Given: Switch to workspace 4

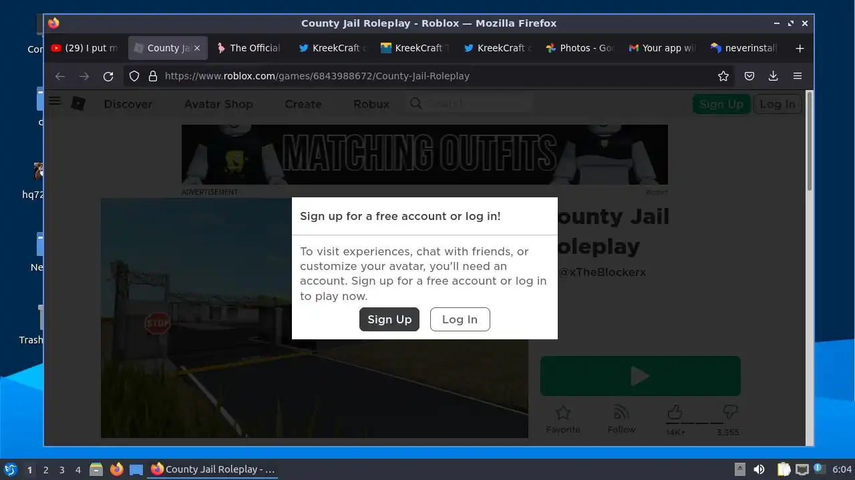Looking at the screenshot, I should [x=77, y=470].
